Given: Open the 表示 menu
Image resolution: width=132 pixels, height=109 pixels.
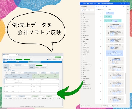Looking at the screenshot, I should pyautogui.click(x=99, y=3).
